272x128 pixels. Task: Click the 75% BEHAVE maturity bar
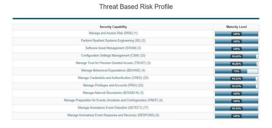pyautogui.click(x=236, y=71)
